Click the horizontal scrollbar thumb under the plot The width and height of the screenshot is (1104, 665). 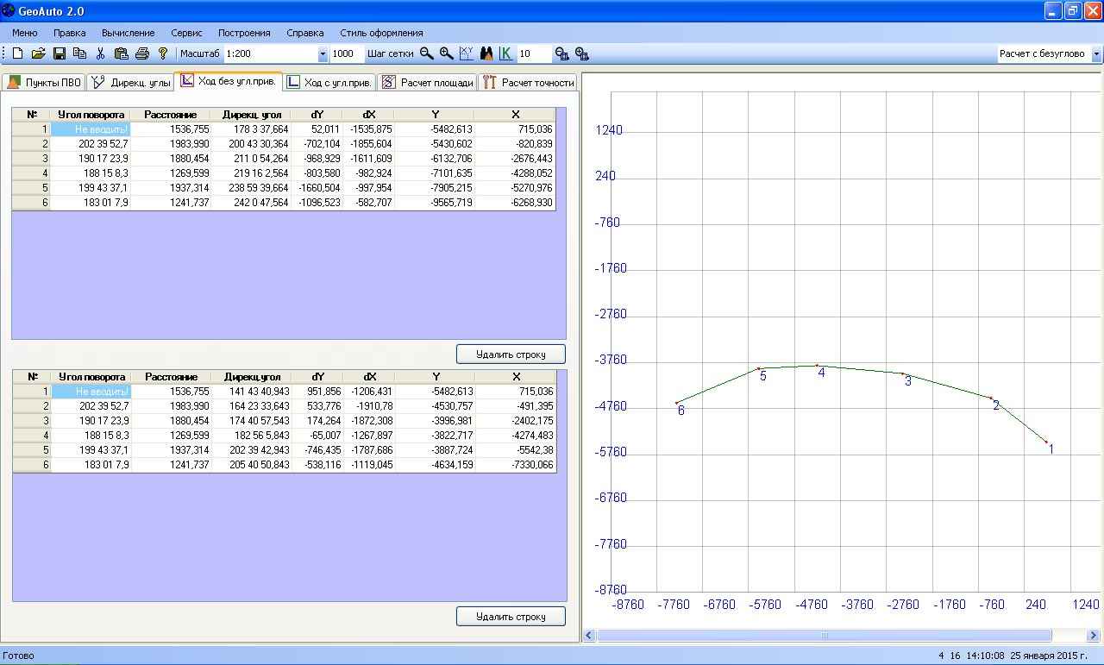point(824,636)
